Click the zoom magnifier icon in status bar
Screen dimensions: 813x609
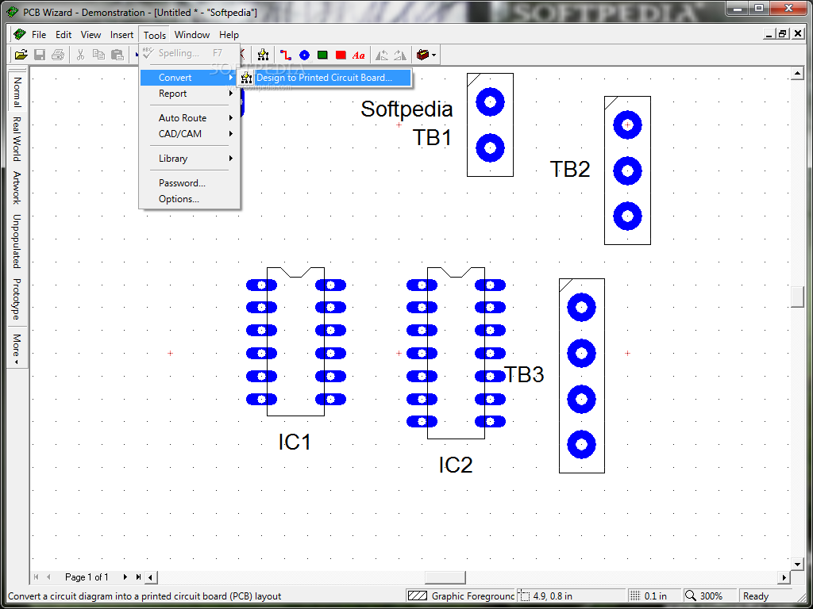point(691,596)
